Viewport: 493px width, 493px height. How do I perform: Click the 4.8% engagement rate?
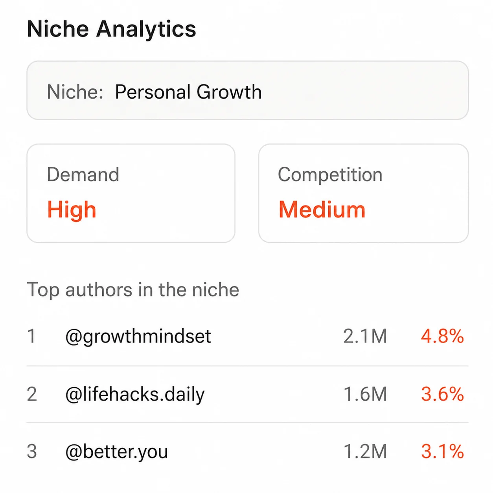442,336
